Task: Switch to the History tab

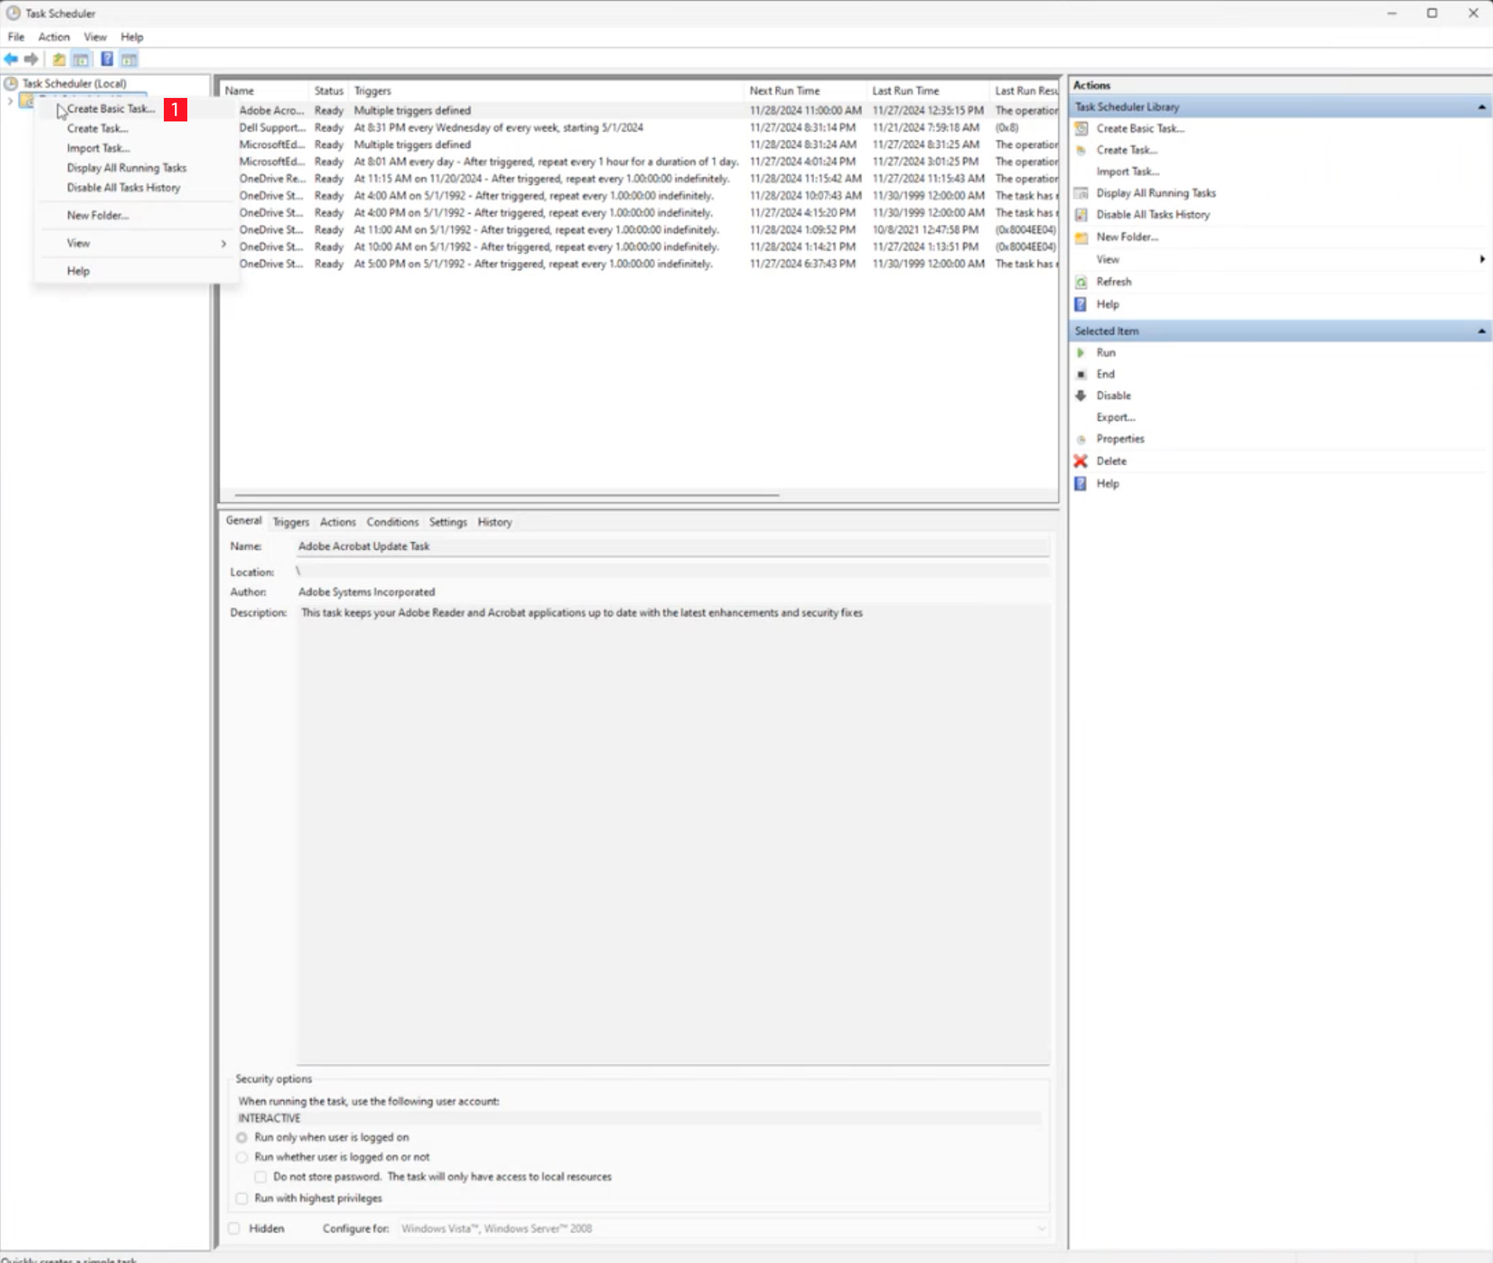Action: 495,522
